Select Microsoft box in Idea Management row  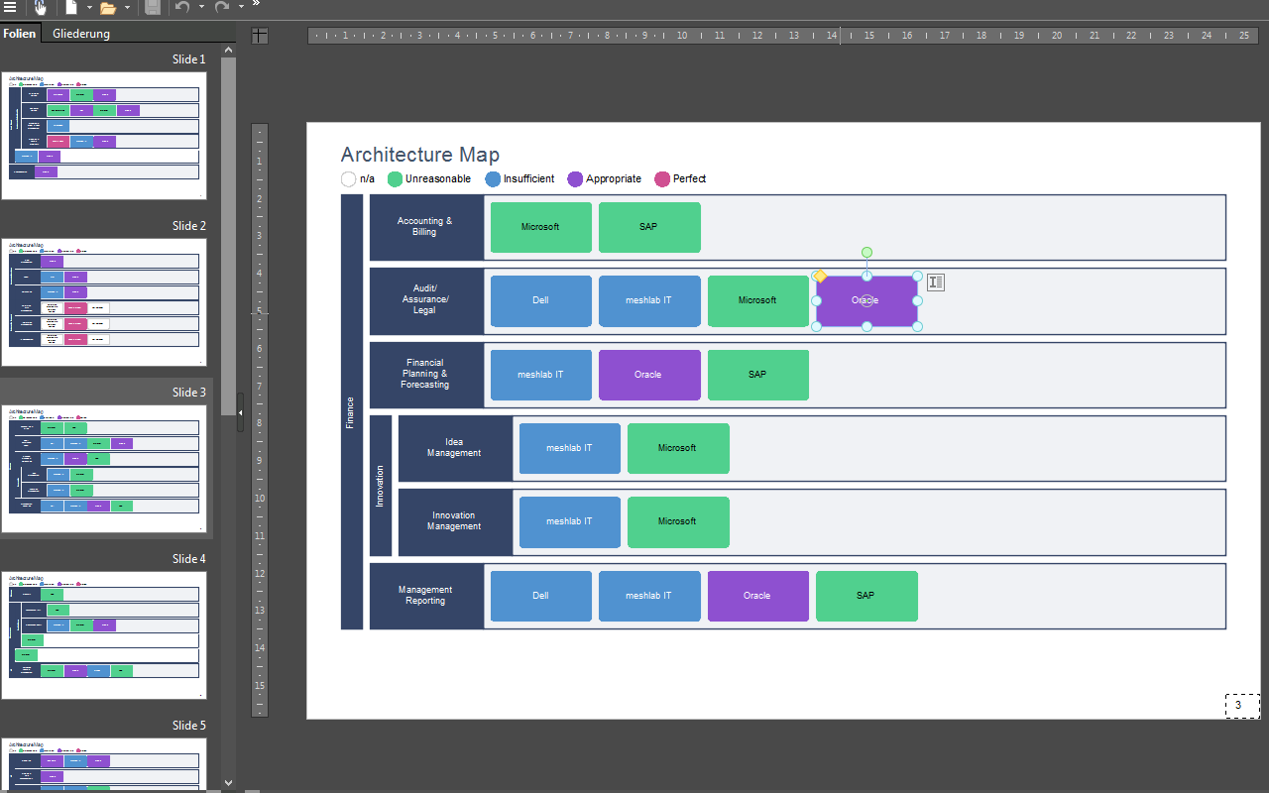[x=678, y=448]
